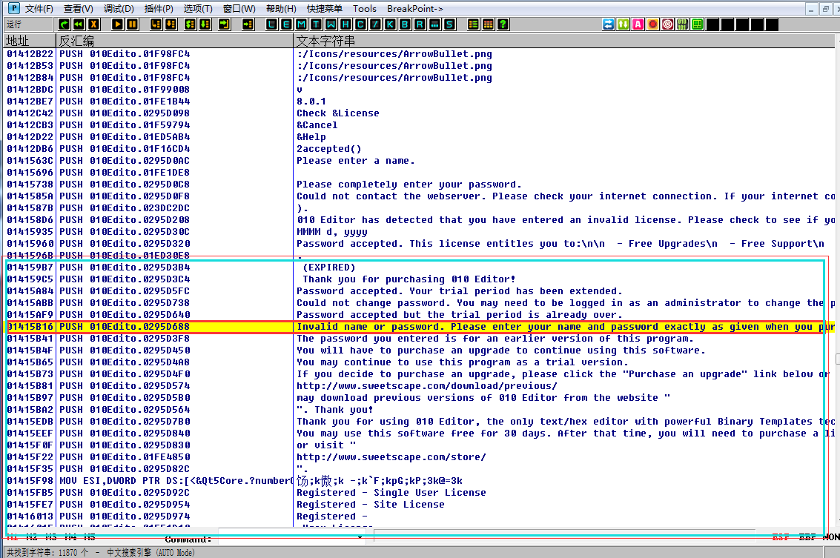Open the 查看(V) menu
The height and width of the screenshot is (558, 840).
coord(78,9)
